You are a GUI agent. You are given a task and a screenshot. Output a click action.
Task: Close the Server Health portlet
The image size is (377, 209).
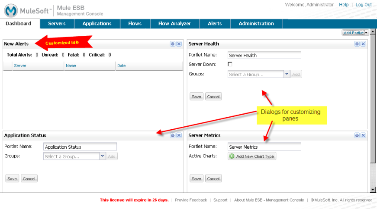point(363,44)
